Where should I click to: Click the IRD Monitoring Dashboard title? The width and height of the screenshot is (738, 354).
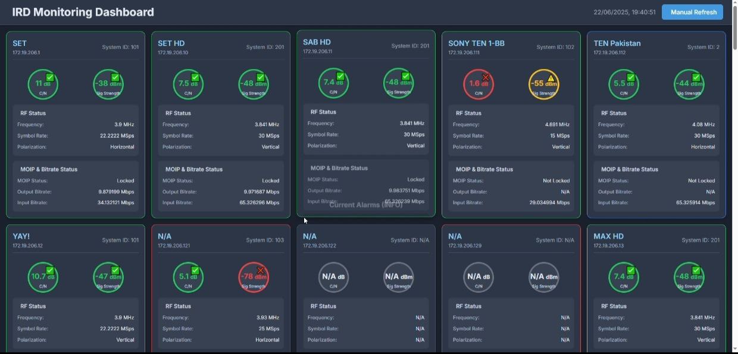click(x=83, y=12)
